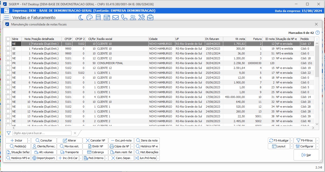The height and width of the screenshot is (172, 325).
Task: Open Cópia da NF dropdown arrow
Action: click(x=132, y=146)
